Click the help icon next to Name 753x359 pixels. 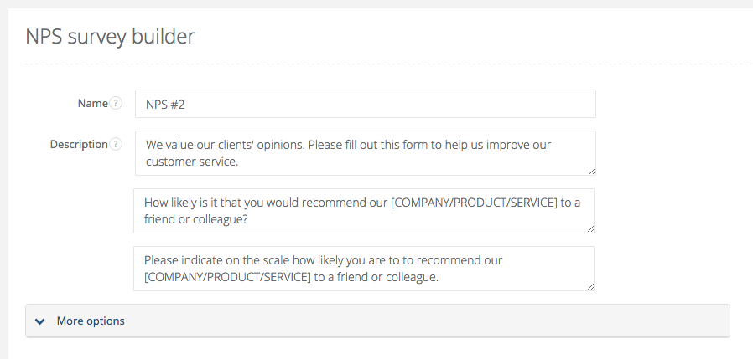point(116,104)
